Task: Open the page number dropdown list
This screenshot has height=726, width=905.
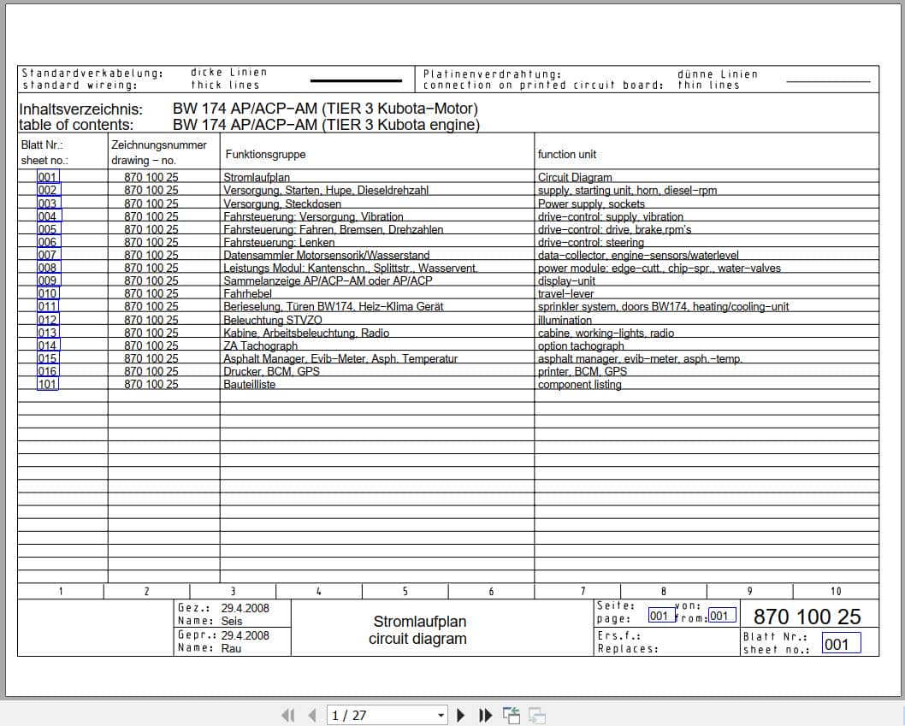Action: (441, 715)
